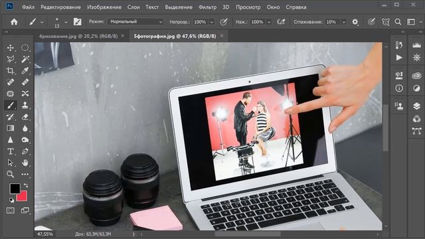Select the Blur tool
Screen dimensions: 425x239
click(x=25, y=128)
